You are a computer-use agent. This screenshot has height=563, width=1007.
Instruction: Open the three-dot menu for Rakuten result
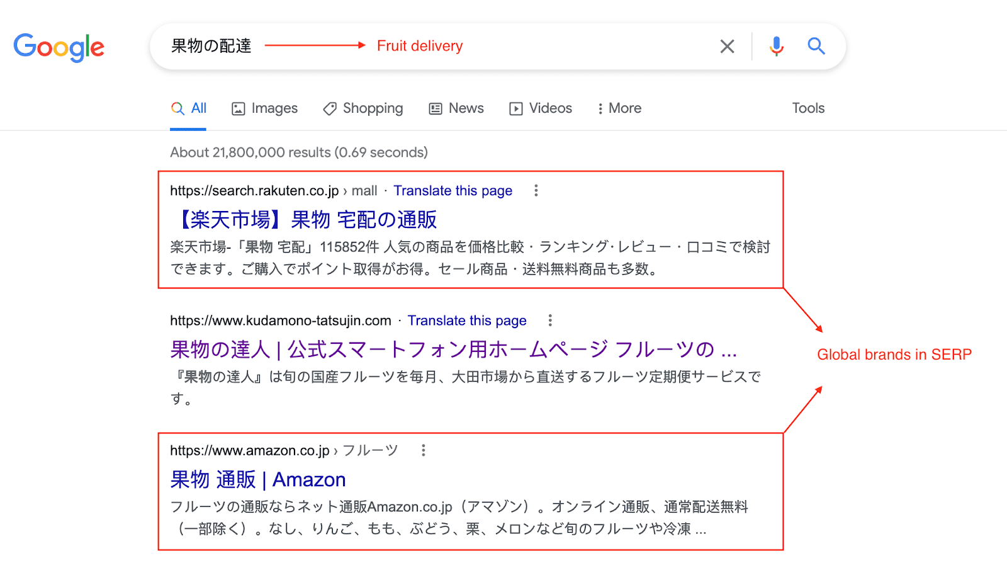(x=536, y=190)
